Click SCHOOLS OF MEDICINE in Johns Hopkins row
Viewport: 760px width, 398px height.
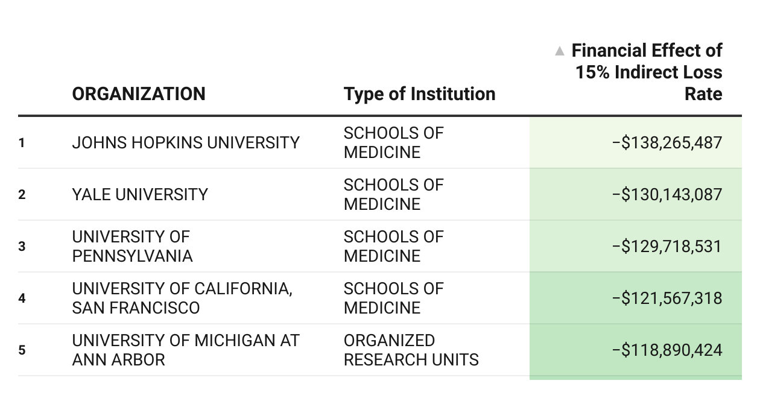point(393,143)
